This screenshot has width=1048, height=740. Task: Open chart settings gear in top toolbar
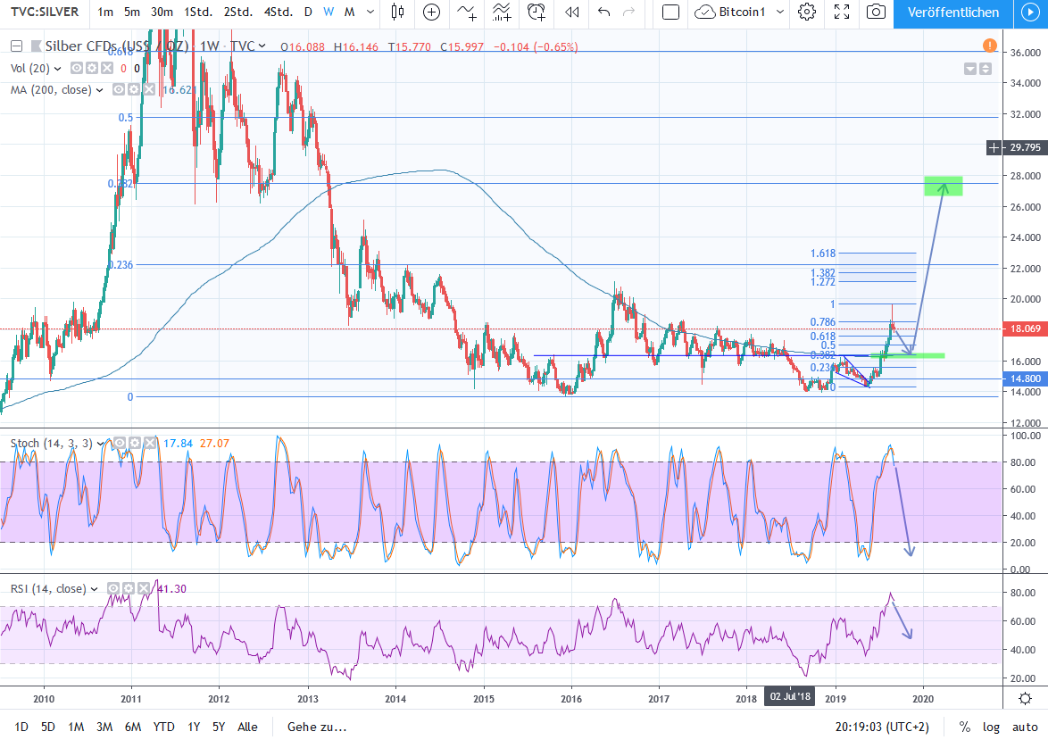807,12
